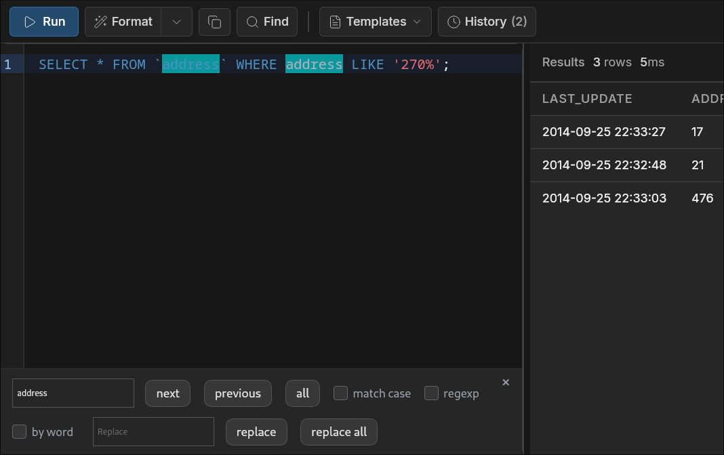724x455 pixels.
Task: Select the cell 2014-09-25 22:32:48
Action: pyautogui.click(x=604, y=165)
